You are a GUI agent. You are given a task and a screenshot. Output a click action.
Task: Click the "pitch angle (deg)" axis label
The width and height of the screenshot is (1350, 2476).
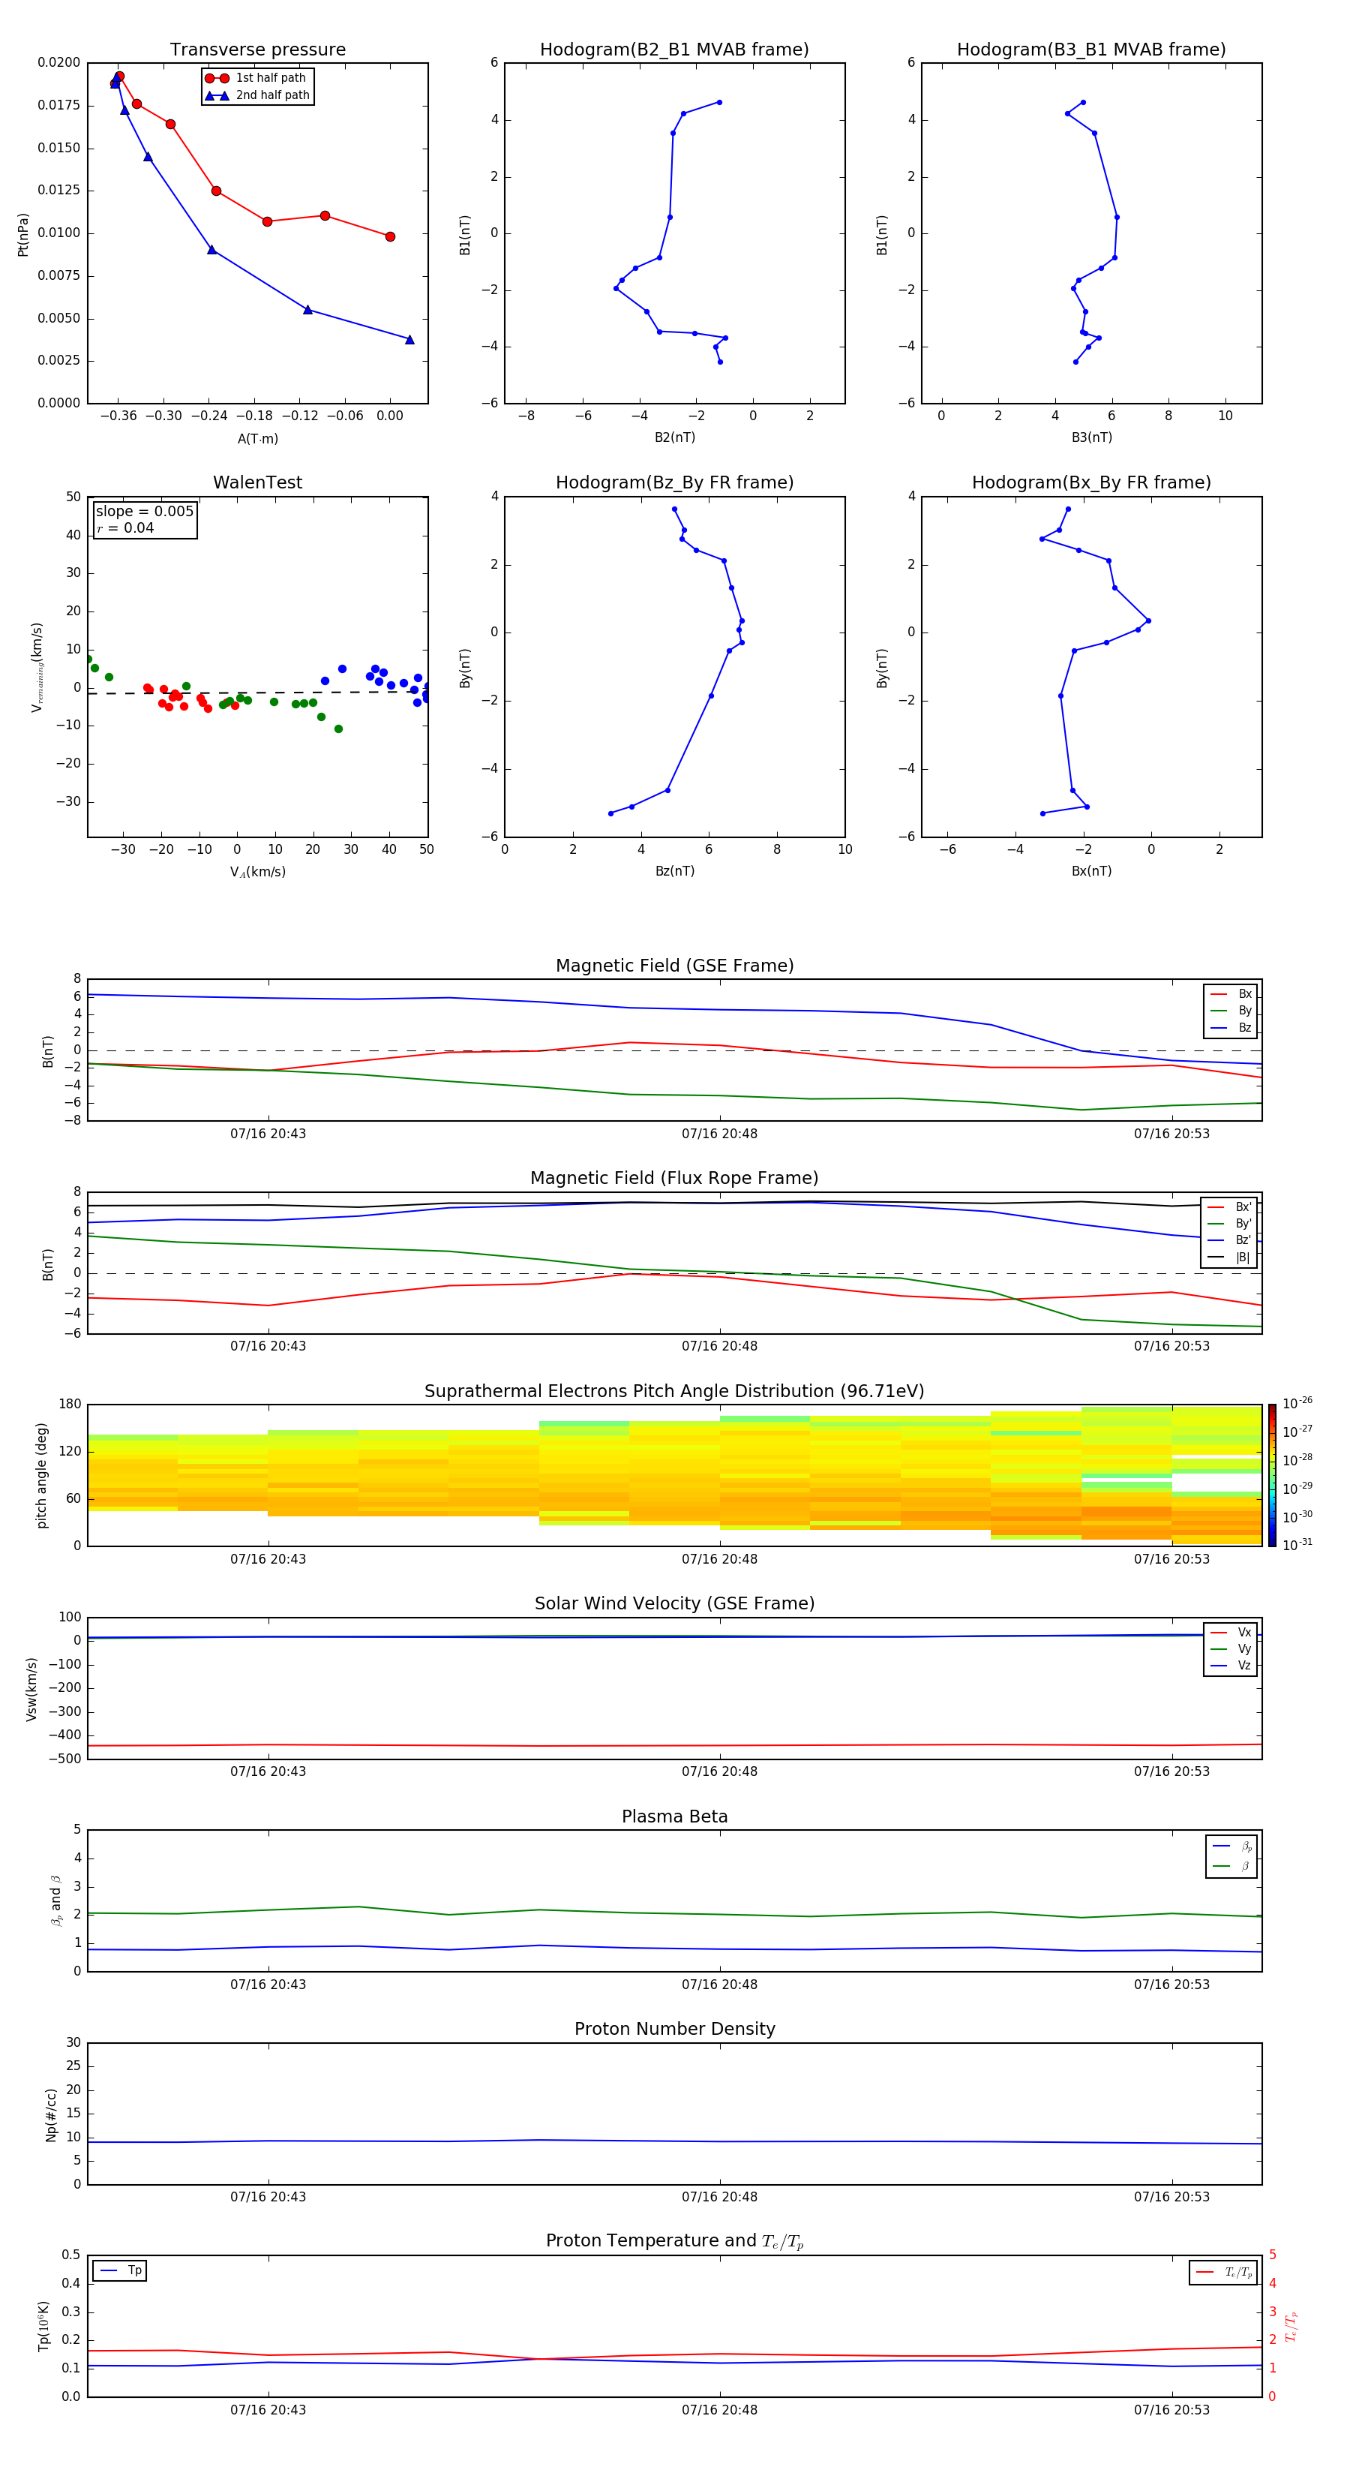(41, 1475)
